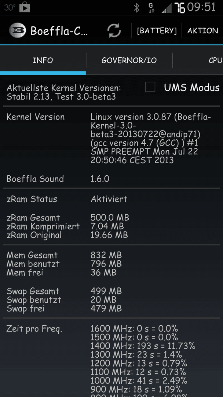Tap the Kernel Version info row
Viewport: 223px width, 397px height.
[x=111, y=138]
